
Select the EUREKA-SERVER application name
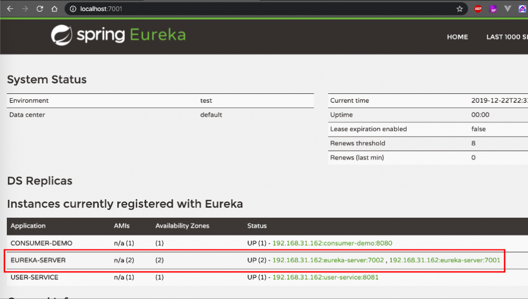tap(38, 260)
